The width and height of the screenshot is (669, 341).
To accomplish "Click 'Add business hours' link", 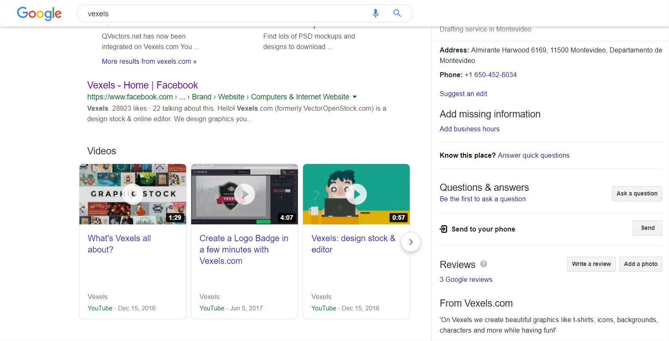I will pyautogui.click(x=469, y=129).
